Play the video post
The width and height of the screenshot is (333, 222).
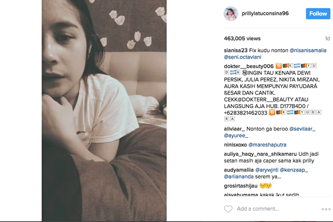104,111
